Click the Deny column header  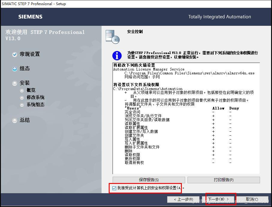pyautogui.click(x=234, y=108)
